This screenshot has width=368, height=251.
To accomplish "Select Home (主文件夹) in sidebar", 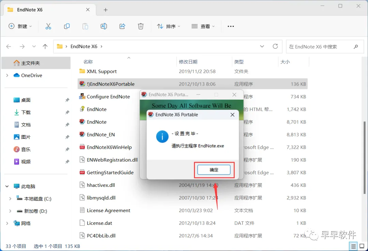I will coord(36,63).
